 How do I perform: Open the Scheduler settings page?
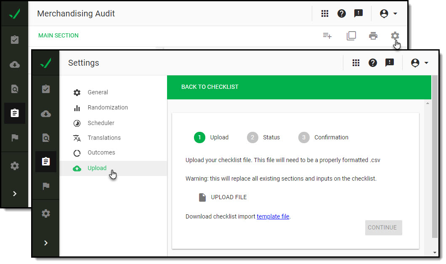[x=101, y=123]
